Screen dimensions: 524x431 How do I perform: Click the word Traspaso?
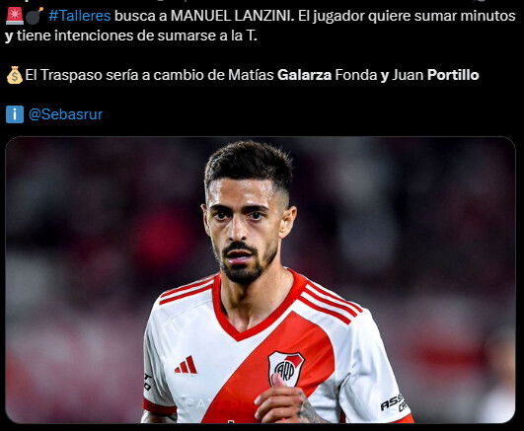[x=71, y=75]
